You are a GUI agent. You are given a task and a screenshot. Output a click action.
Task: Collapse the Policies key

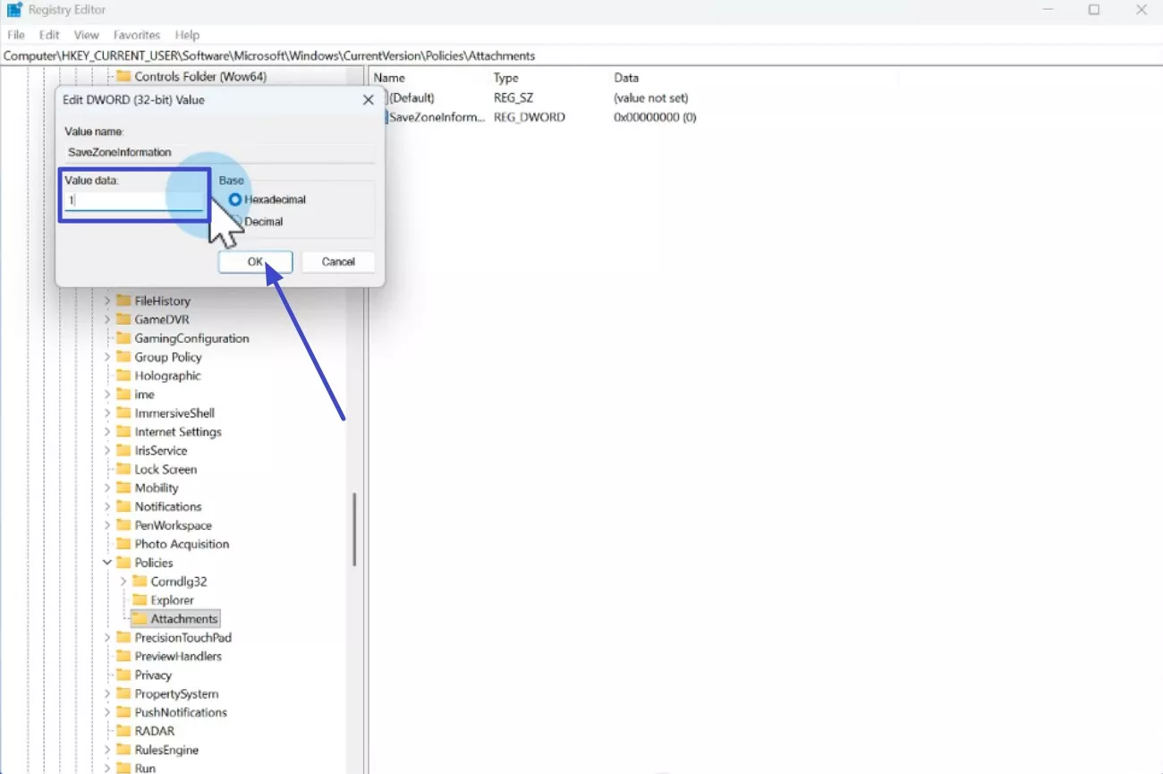pos(107,563)
